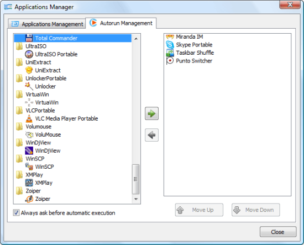Screen dimensions: 304x245
Task: Click the Volumouse folder icon
Action: click(x=19, y=127)
